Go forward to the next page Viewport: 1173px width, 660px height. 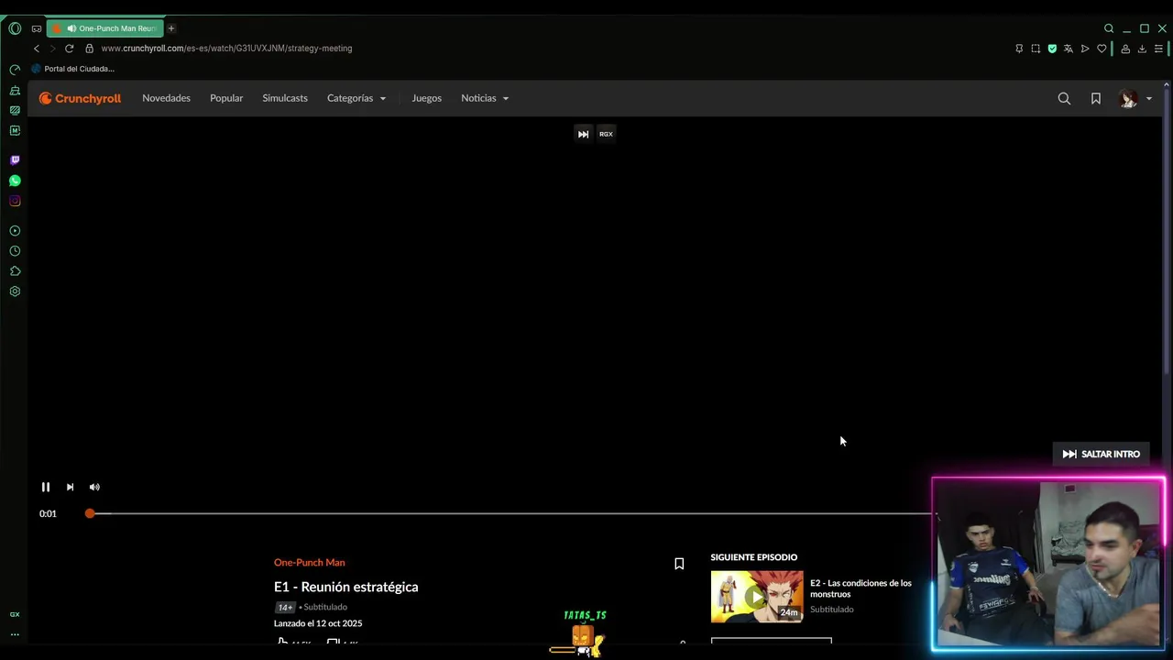tap(52, 49)
